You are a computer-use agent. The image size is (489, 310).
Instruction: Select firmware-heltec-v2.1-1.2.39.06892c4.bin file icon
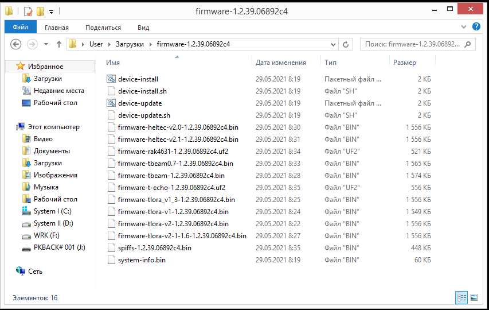[111, 139]
